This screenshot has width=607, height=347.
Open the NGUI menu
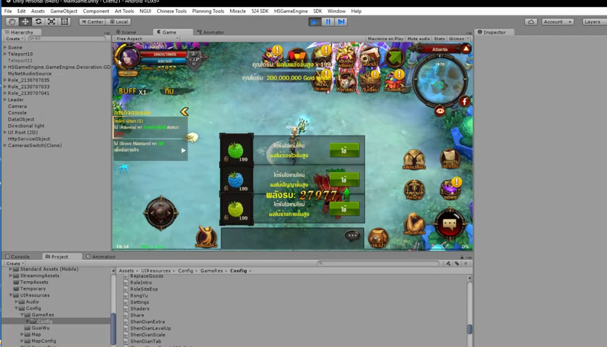145,11
